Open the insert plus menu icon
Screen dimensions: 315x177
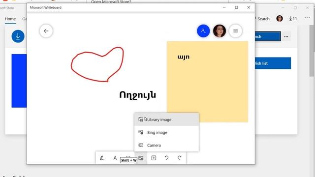click(154, 158)
